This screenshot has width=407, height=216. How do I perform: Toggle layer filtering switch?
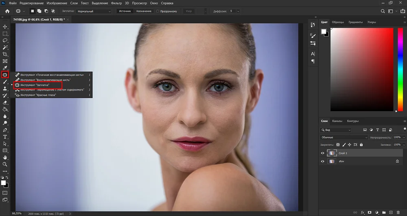(405, 129)
